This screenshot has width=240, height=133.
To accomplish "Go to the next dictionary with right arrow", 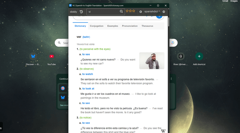I will [x=164, y=12].
